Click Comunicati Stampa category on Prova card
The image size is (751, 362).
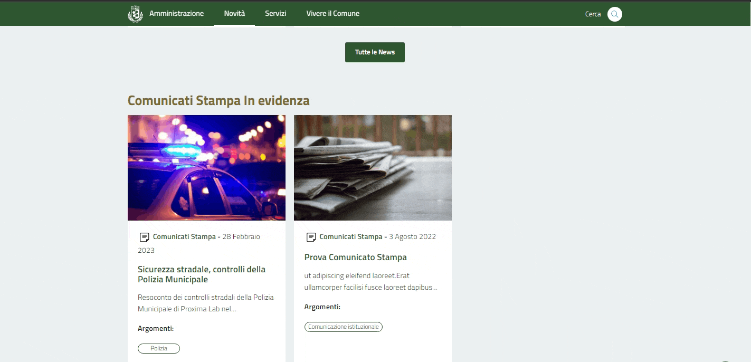[x=350, y=237]
